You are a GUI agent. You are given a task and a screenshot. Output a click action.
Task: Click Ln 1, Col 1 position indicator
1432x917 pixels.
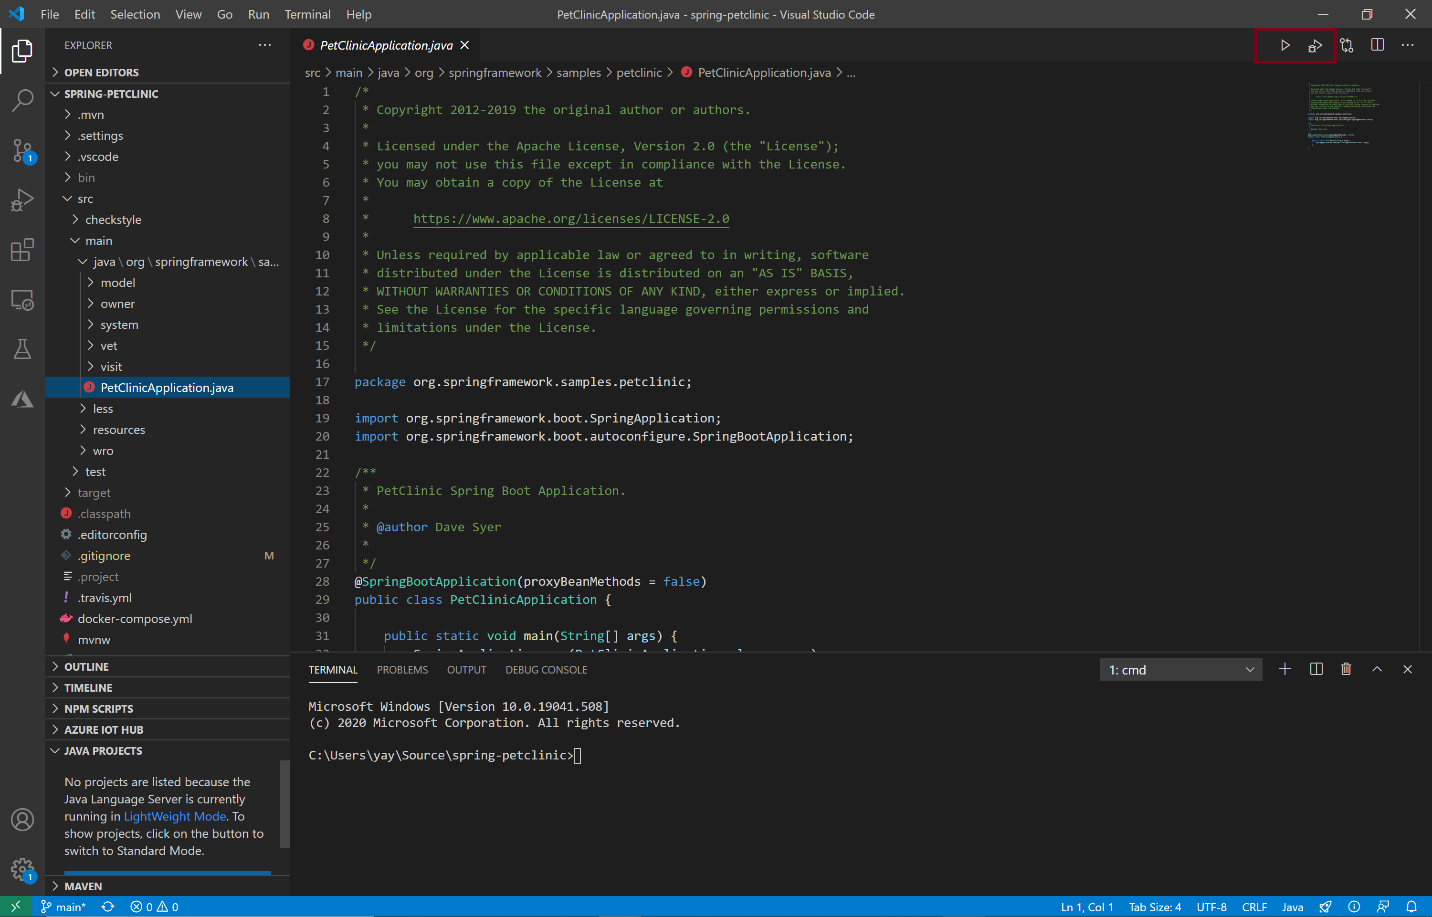[x=1087, y=907]
